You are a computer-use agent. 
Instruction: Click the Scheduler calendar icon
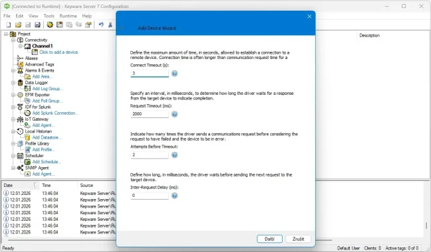coord(20,156)
